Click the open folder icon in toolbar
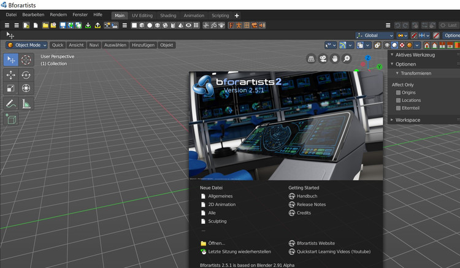This screenshot has width=460, height=268. click(45, 25)
